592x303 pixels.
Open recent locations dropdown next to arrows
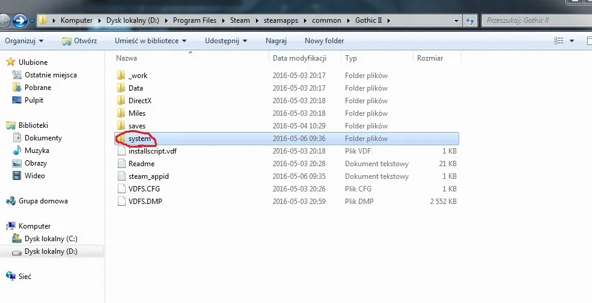32,21
